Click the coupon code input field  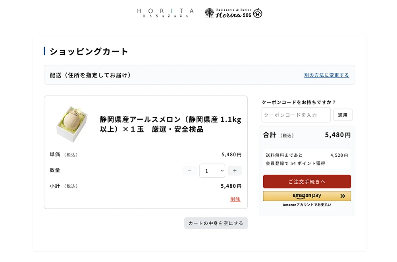[x=296, y=115]
